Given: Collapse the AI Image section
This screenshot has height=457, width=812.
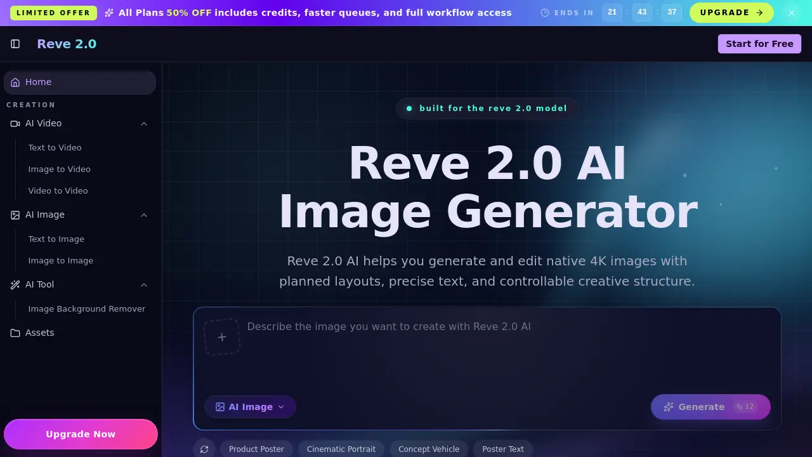Looking at the screenshot, I should pos(144,215).
